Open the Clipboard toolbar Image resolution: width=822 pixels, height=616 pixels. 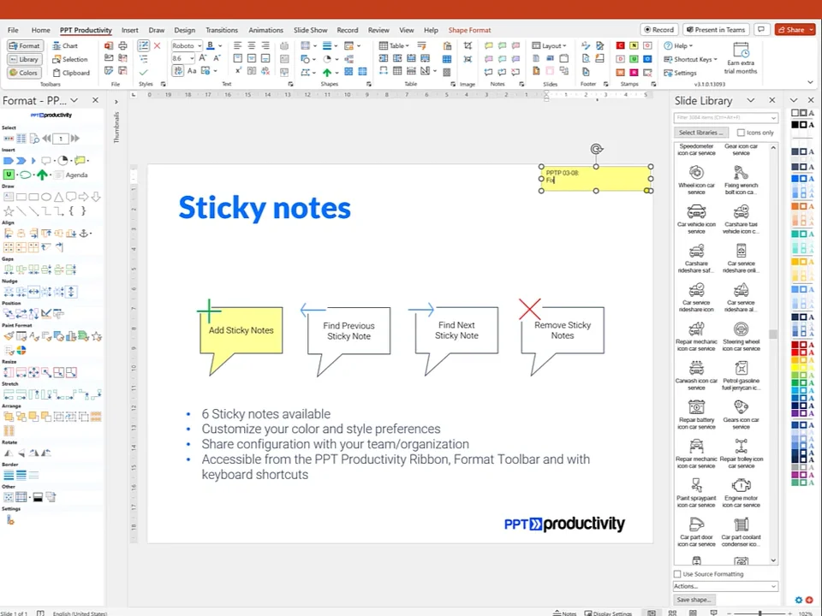[x=71, y=73]
